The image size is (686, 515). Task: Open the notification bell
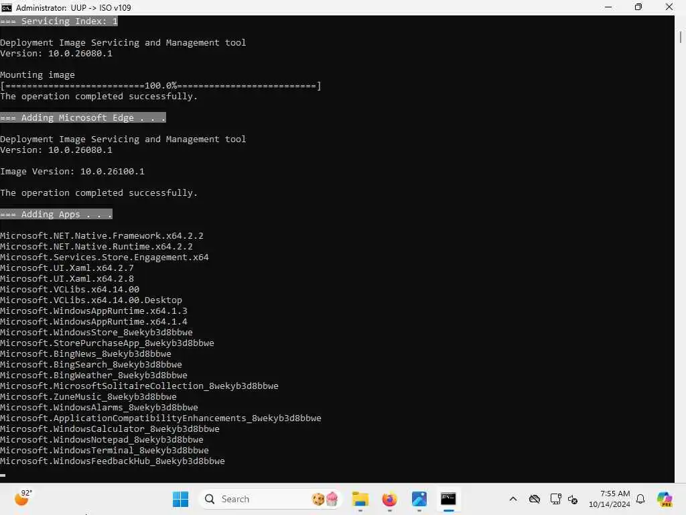coord(640,499)
